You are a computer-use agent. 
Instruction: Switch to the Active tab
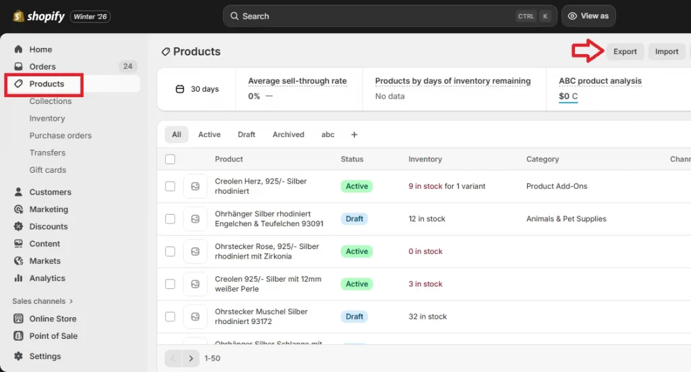[x=209, y=134]
